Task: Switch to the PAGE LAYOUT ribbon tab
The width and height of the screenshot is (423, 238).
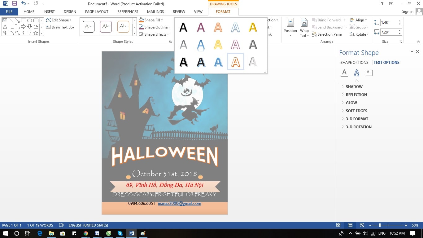Action: click(x=97, y=12)
